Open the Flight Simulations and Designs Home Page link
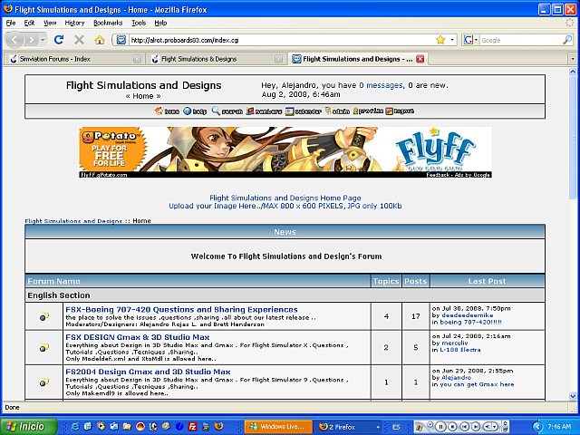 click(x=285, y=198)
